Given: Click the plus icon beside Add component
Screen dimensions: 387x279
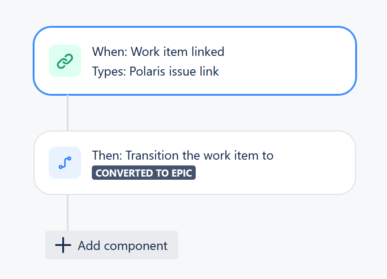Looking at the screenshot, I should 63,245.
